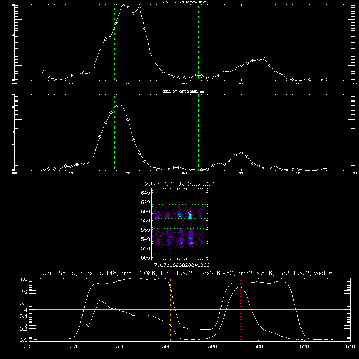Click the 640 label on heatmap y-axis
The image size is (359, 359).
point(145,193)
